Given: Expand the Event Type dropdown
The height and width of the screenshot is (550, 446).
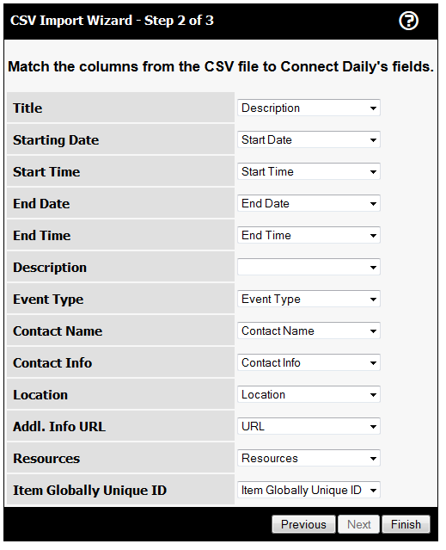Looking at the screenshot, I should (x=309, y=299).
